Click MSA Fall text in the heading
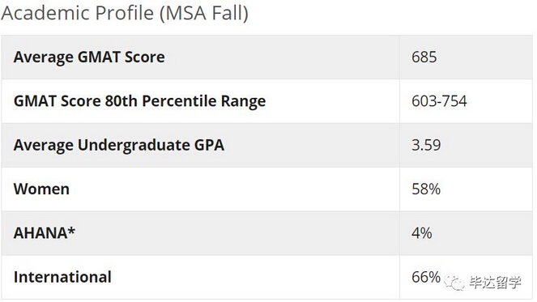The image size is (537, 302). coord(204,13)
